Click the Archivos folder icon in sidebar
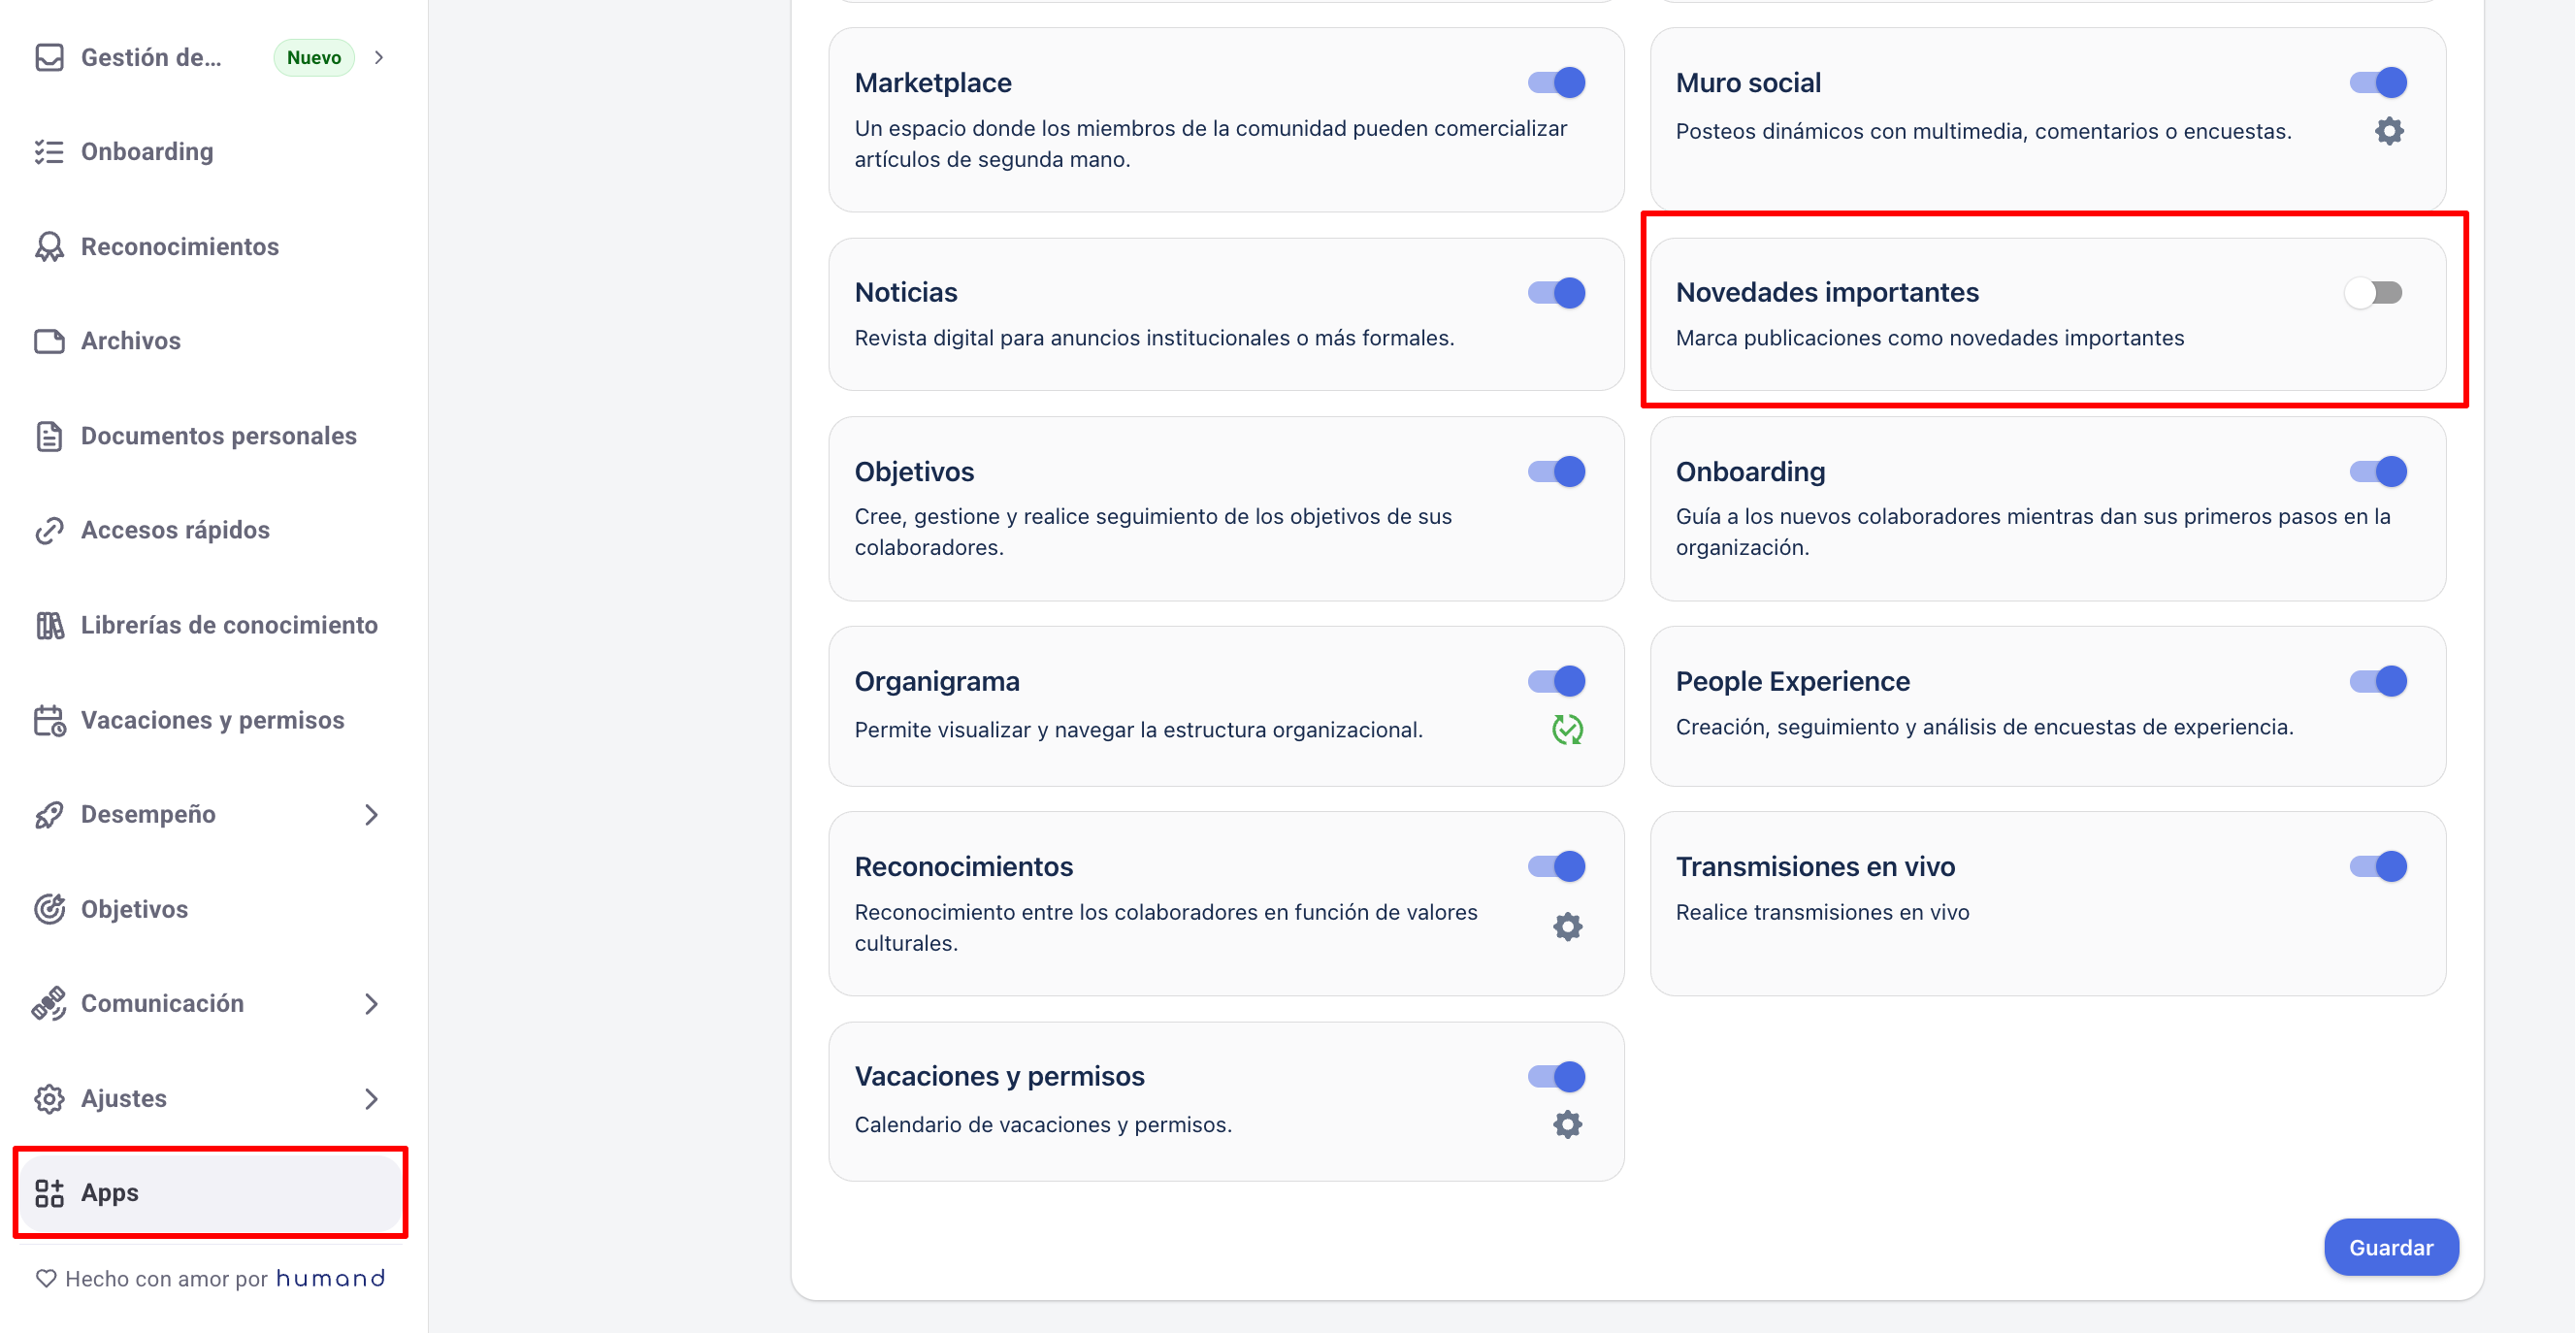The width and height of the screenshot is (2575, 1333). [x=49, y=341]
